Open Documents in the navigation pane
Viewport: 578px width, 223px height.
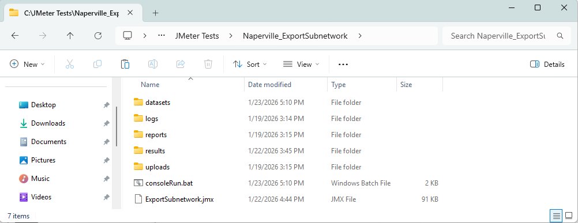pos(48,142)
